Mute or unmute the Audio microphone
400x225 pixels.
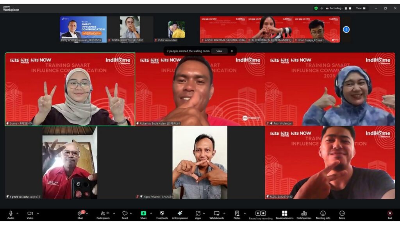click(11, 214)
